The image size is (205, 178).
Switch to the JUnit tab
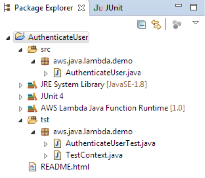point(108,8)
